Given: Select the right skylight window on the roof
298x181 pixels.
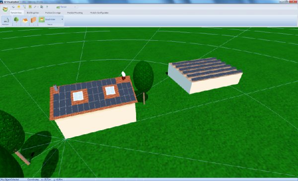Looking at the screenshot, I should 110,90.
